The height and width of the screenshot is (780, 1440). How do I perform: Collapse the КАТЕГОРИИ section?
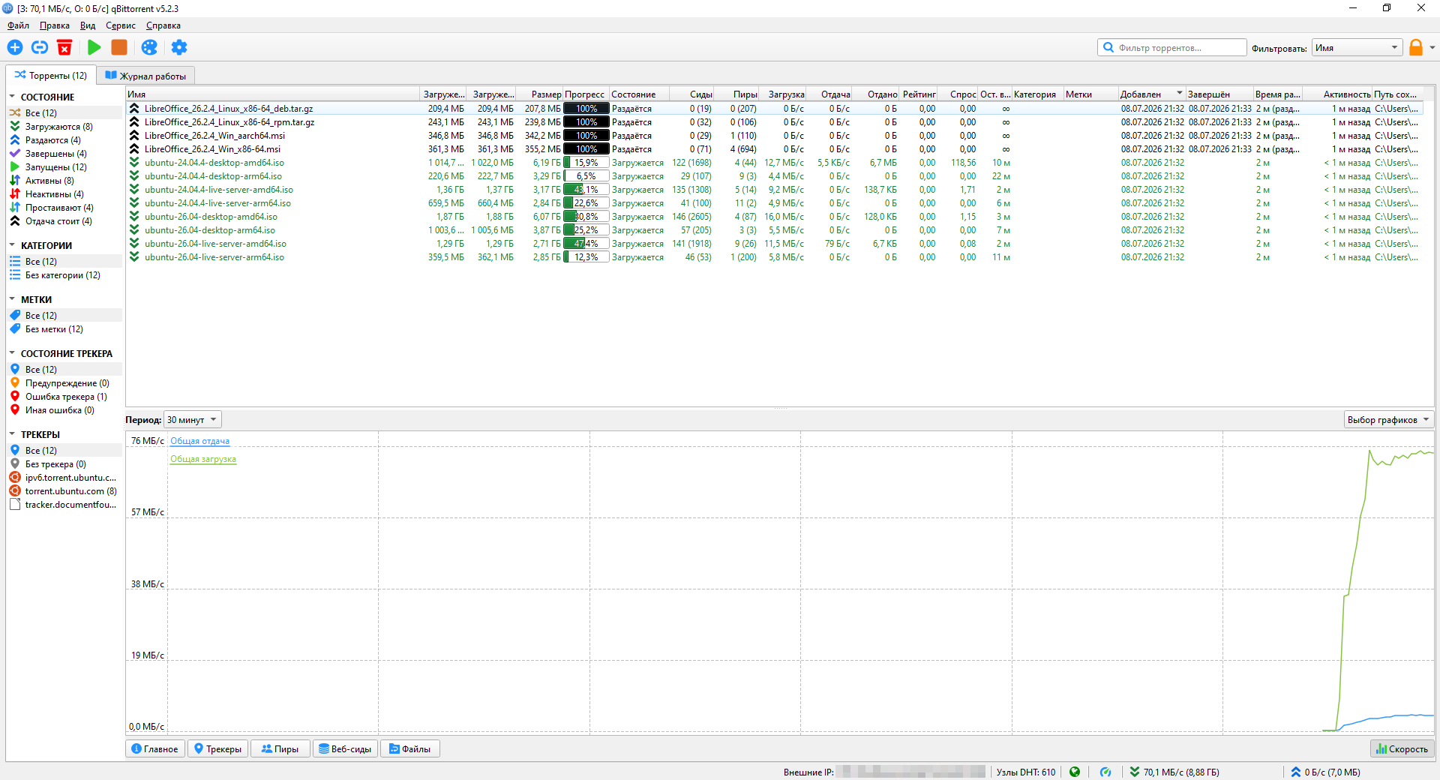(x=12, y=245)
